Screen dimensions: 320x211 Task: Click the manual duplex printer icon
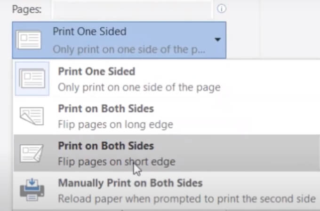(x=32, y=189)
